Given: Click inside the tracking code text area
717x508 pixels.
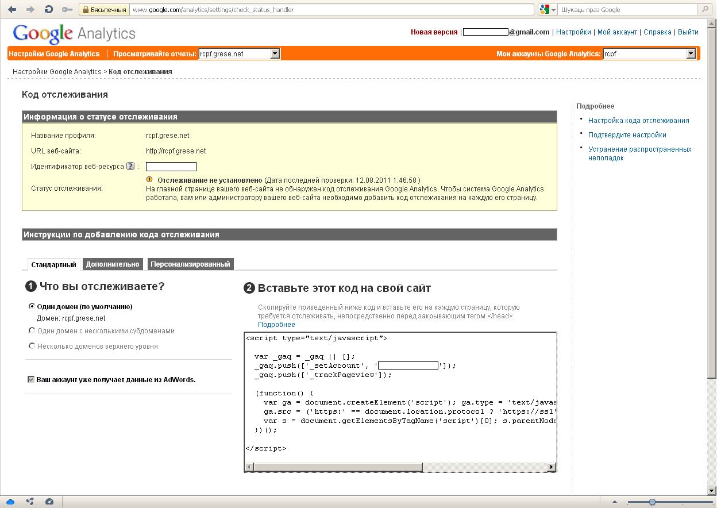Looking at the screenshot, I should point(400,398).
